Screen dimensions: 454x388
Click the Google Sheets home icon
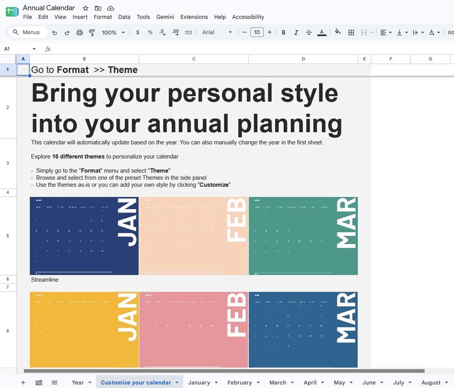click(12, 12)
